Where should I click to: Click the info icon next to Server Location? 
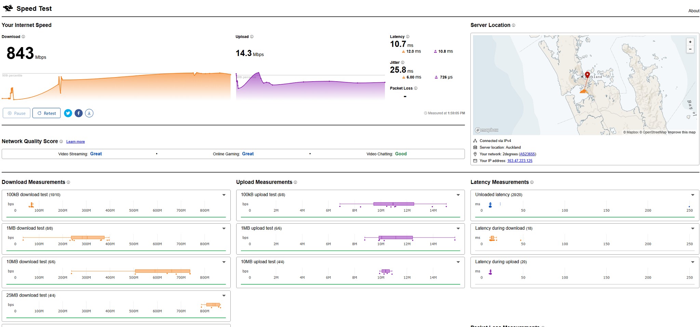[513, 25]
